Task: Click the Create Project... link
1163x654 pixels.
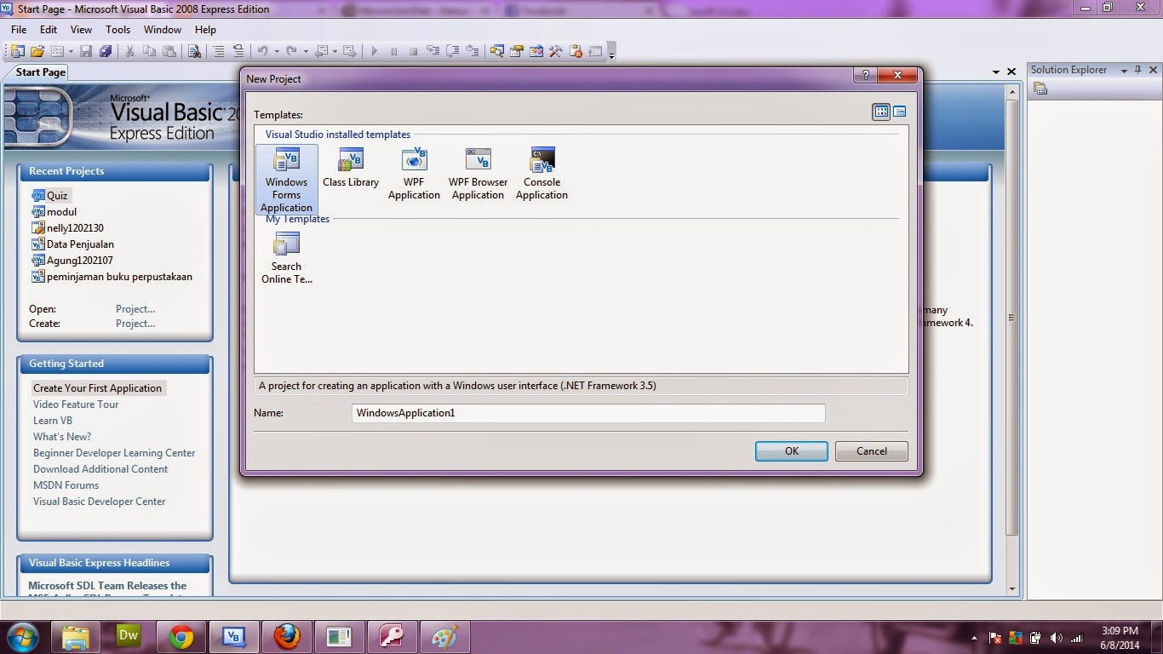Action: point(135,324)
